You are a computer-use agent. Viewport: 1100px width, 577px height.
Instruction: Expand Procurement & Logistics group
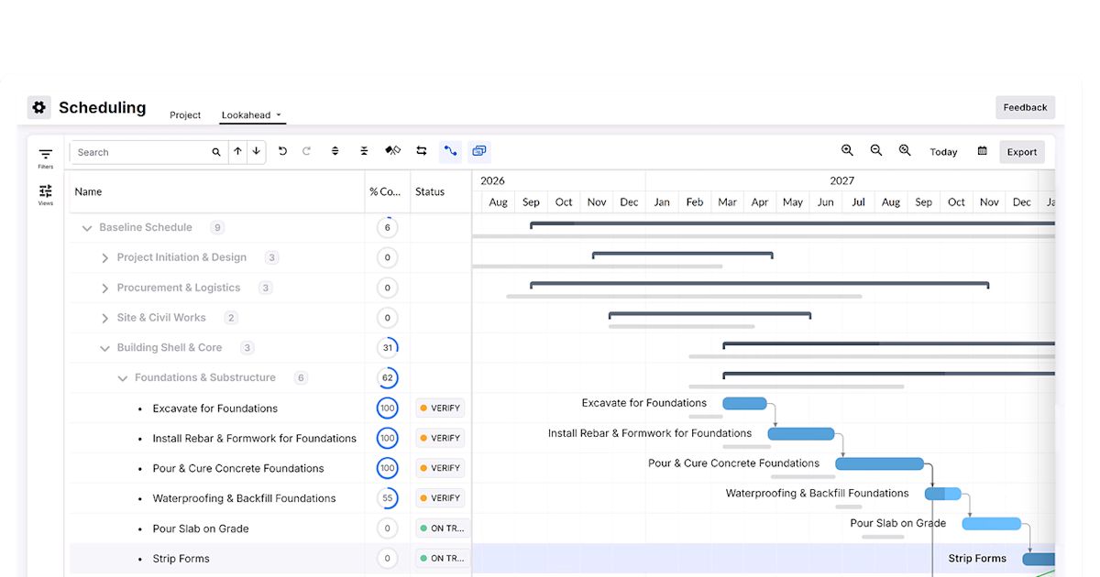point(105,288)
